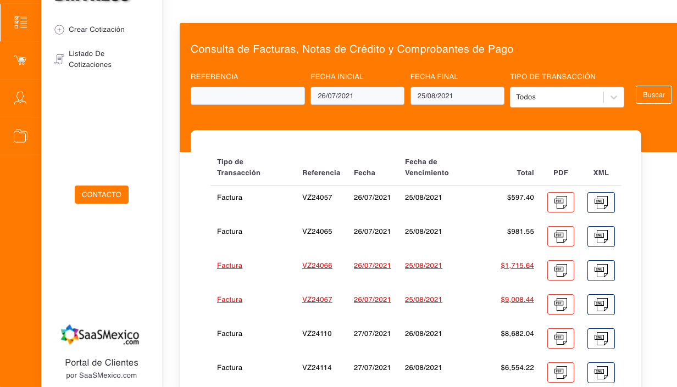677x387 pixels.
Task: Select the user profile icon in the sidebar
Action: click(x=20, y=98)
